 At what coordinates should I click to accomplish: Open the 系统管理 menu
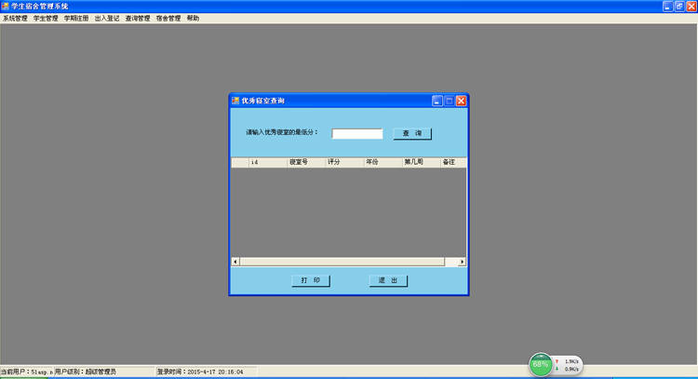coord(15,19)
